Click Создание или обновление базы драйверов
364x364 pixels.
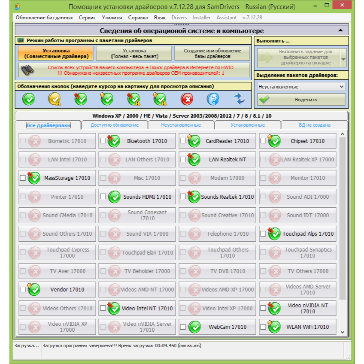[x=212, y=53]
